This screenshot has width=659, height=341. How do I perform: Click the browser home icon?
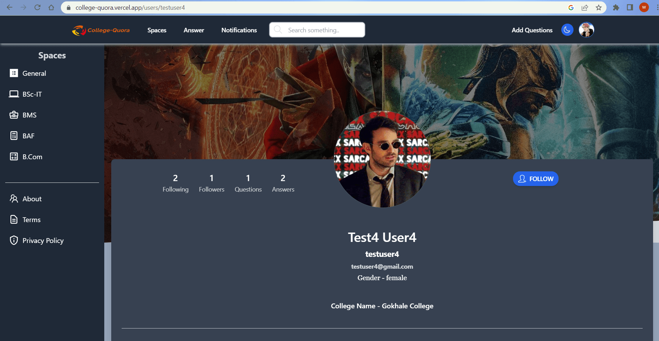point(51,7)
